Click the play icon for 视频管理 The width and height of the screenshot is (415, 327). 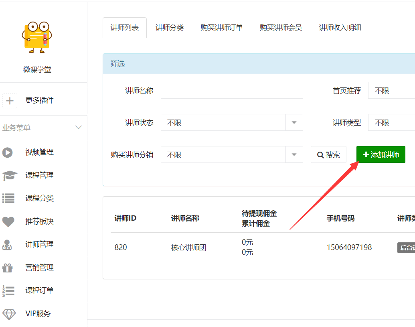pos(7,152)
